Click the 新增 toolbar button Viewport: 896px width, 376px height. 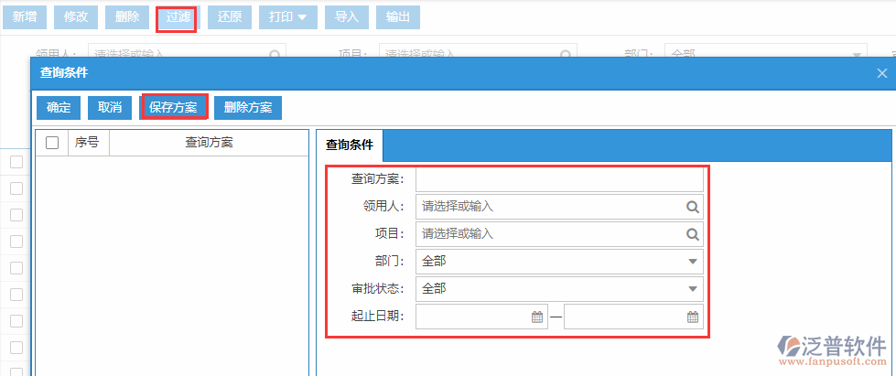pyautogui.click(x=25, y=17)
